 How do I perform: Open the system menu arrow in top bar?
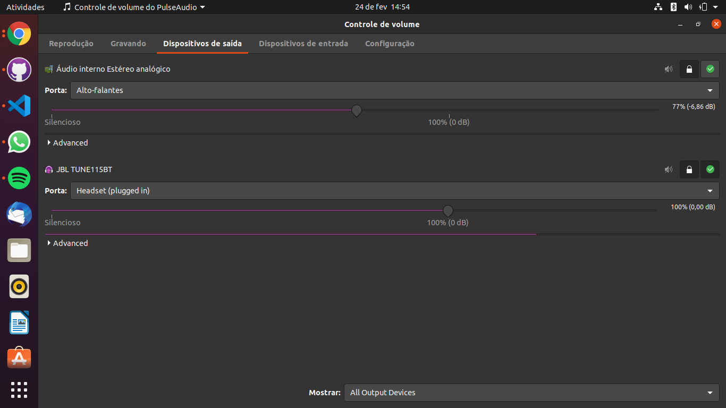(715, 7)
